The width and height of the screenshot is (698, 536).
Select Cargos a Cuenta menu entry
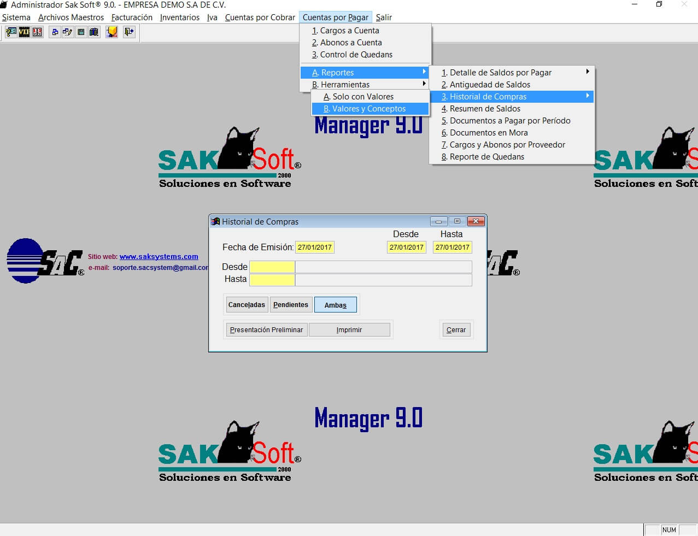click(x=366, y=31)
